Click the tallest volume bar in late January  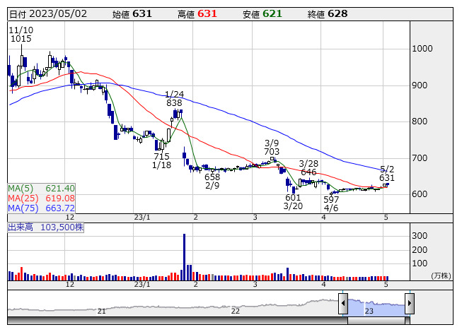tap(184, 258)
